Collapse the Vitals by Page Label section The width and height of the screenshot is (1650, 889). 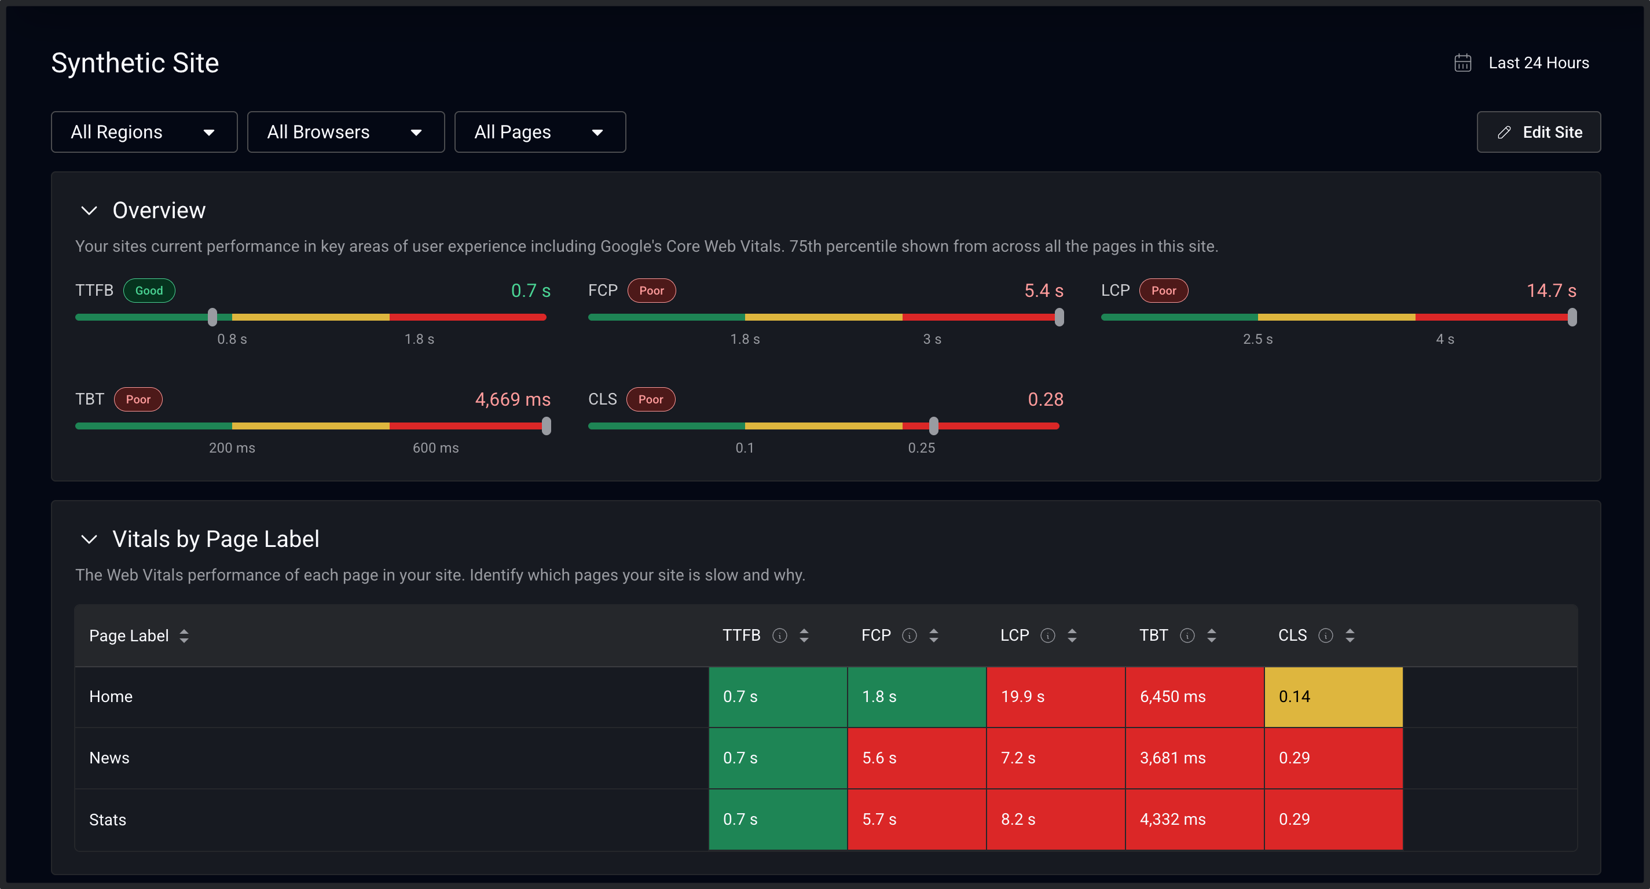point(89,539)
